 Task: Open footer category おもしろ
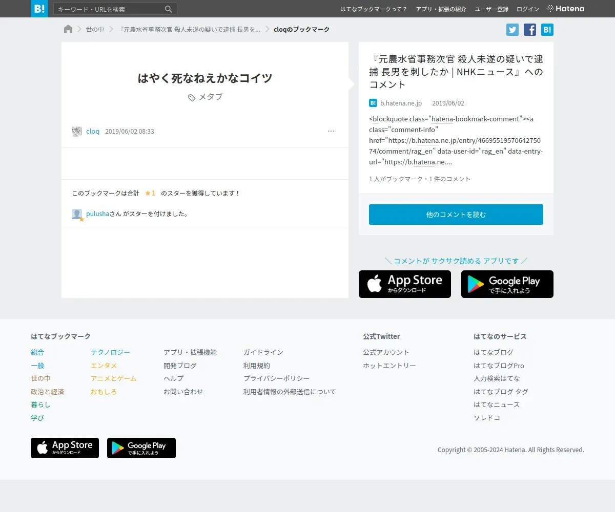(x=104, y=392)
